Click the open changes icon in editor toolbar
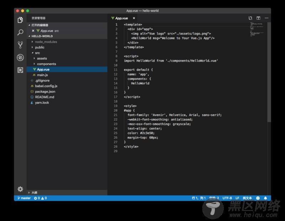 pos(250,18)
